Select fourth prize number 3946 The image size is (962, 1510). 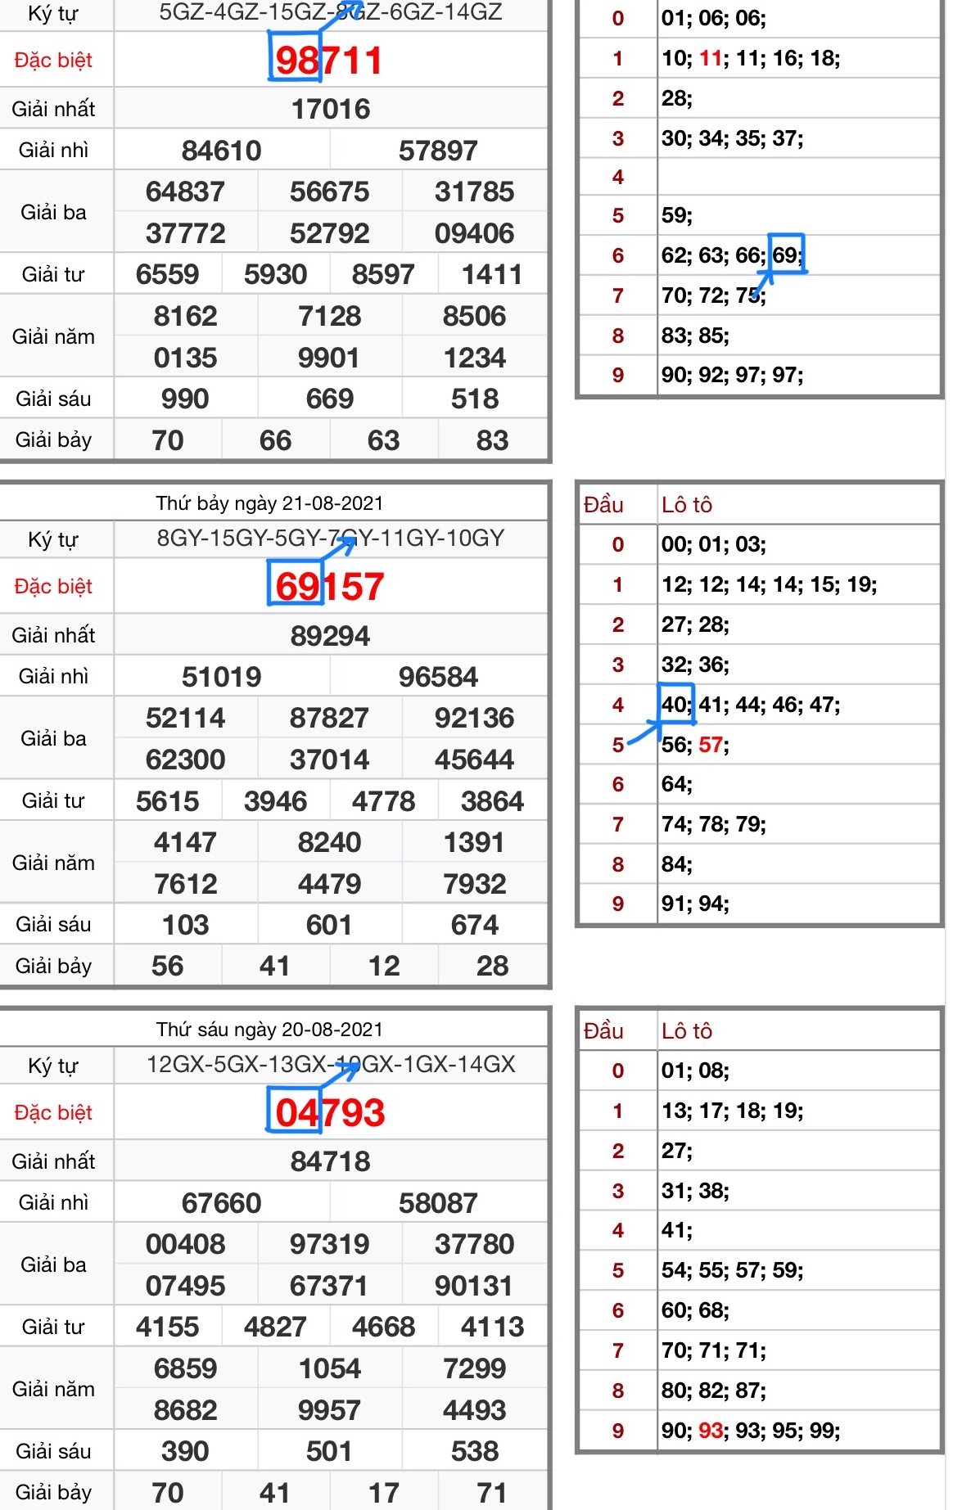tap(276, 801)
